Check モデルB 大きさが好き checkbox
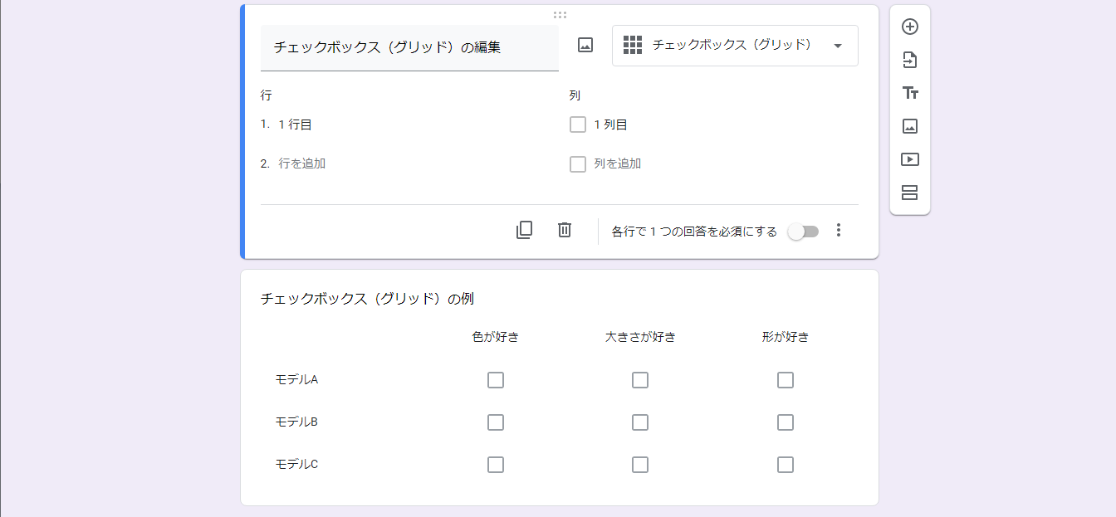The height and width of the screenshot is (517, 1116). [x=639, y=422]
